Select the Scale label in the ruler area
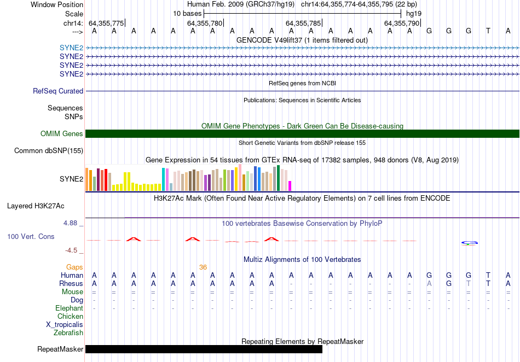 click(x=74, y=14)
